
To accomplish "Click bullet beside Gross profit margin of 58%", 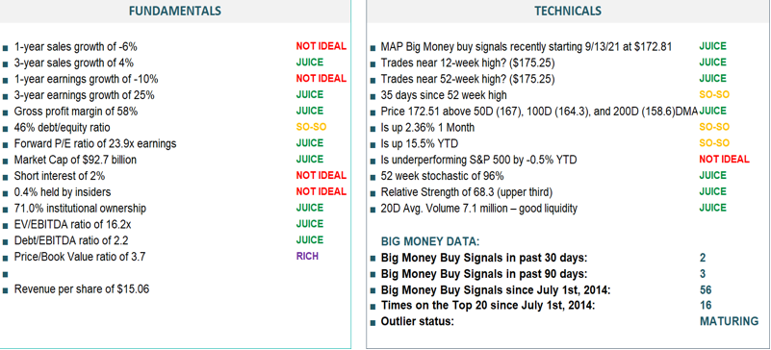I will [x=6, y=112].
